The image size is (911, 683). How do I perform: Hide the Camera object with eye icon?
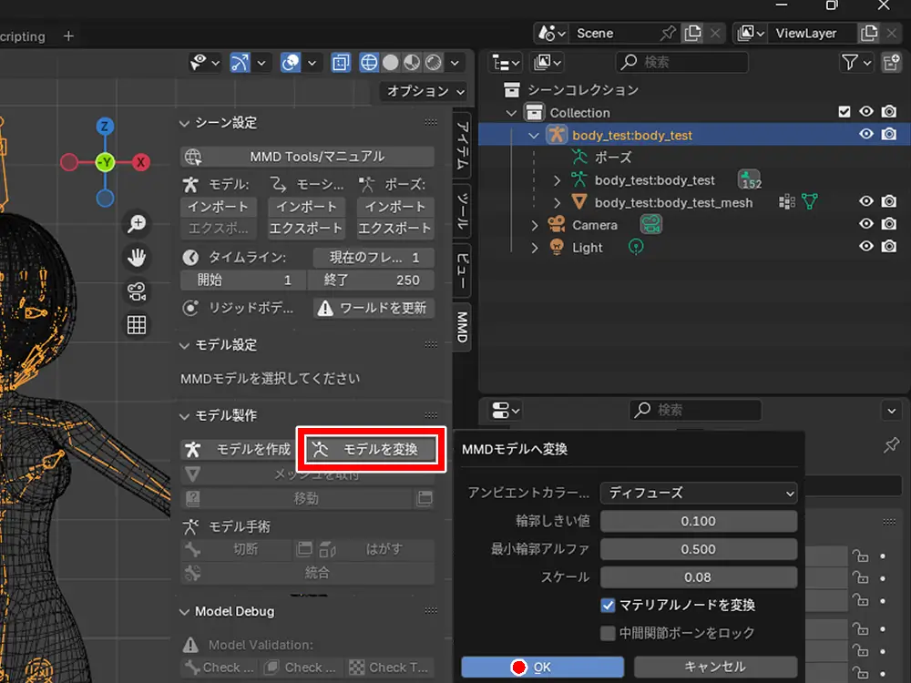point(865,225)
